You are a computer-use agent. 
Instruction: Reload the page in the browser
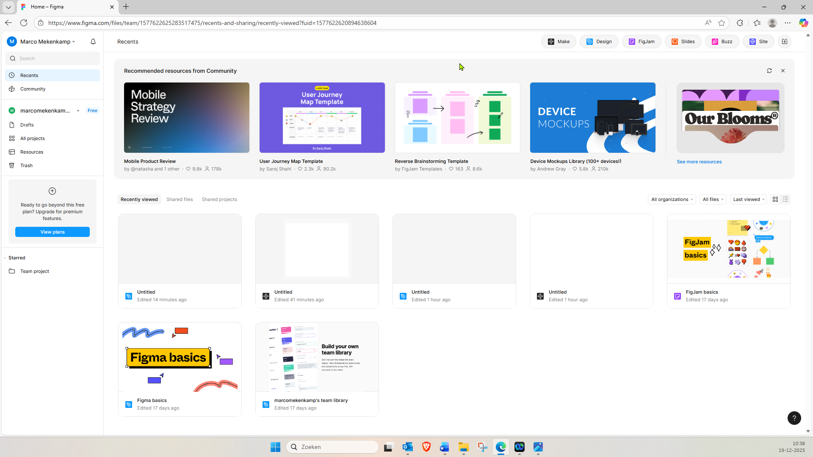(24, 23)
